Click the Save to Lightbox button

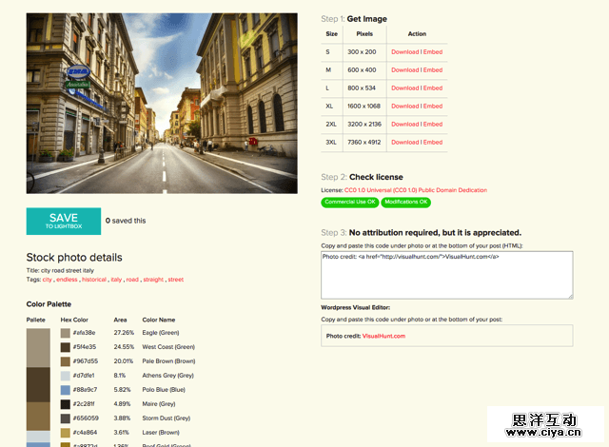click(63, 221)
